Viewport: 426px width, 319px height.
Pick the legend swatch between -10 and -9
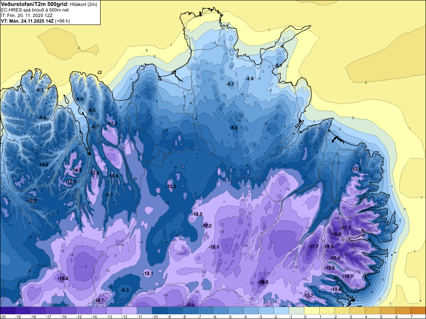pos(160,310)
